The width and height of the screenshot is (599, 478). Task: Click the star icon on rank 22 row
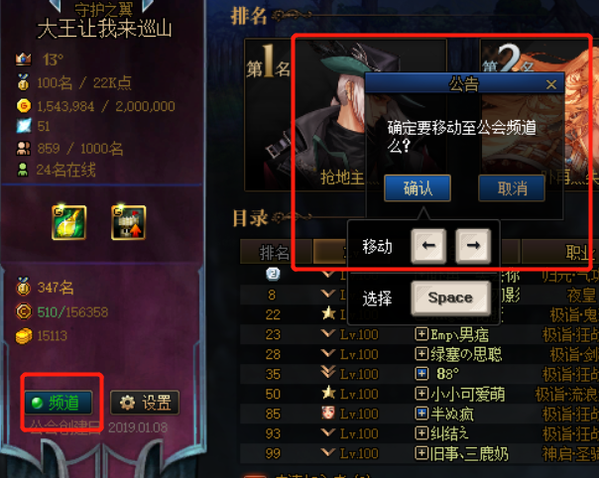point(328,313)
